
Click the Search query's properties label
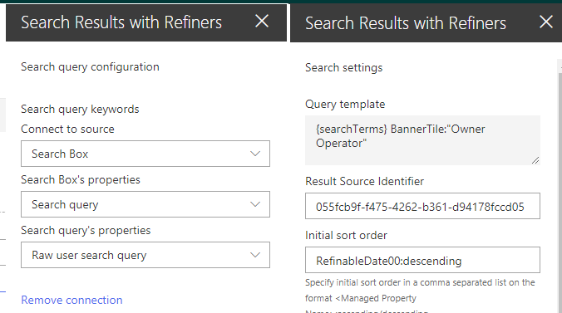[x=86, y=230]
